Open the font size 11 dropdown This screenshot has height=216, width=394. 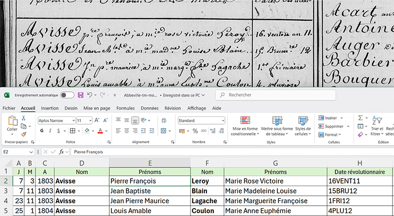point(90,121)
